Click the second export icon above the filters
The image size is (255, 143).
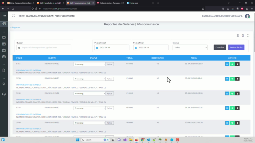[x=243, y=35]
